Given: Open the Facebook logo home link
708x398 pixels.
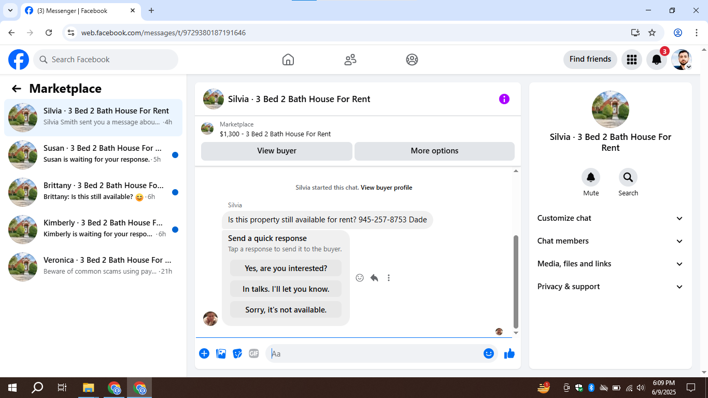Looking at the screenshot, I should point(19,60).
